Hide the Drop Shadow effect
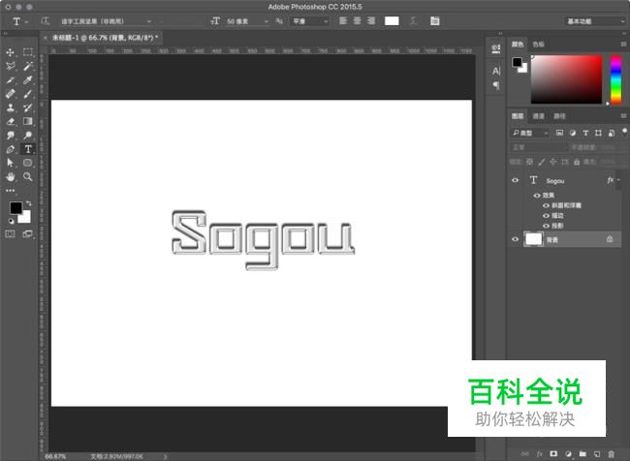This screenshot has width=630, height=461. 546,226
